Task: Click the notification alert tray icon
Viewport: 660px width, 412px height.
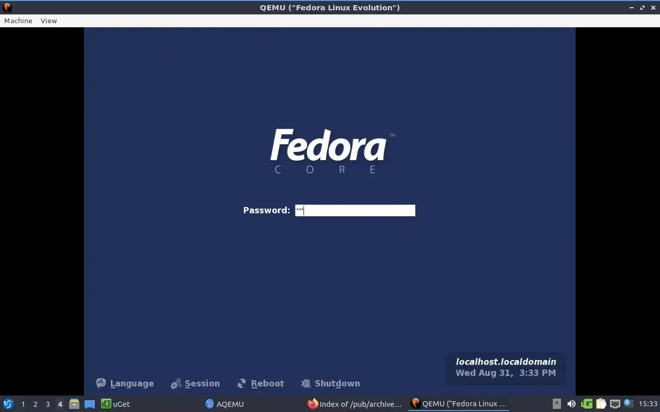Action: point(628,403)
